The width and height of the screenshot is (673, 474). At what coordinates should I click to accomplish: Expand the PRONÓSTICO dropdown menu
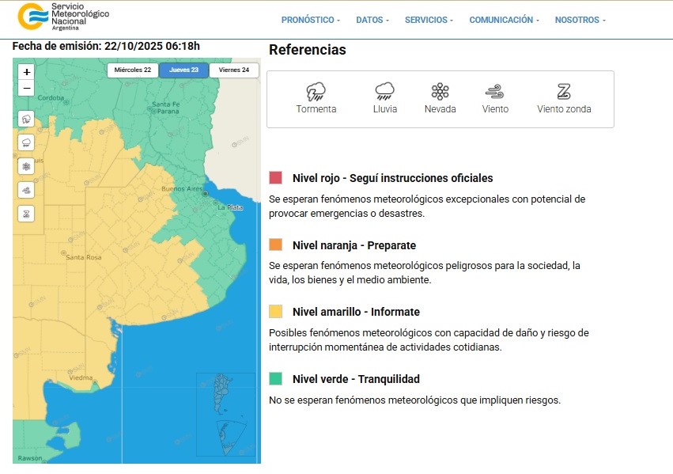click(310, 21)
